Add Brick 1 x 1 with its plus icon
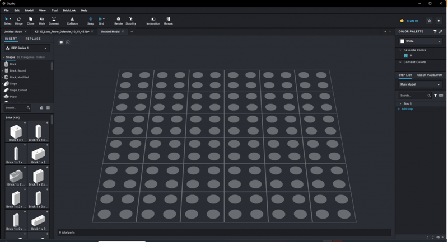The image size is (448, 242). [25, 122]
